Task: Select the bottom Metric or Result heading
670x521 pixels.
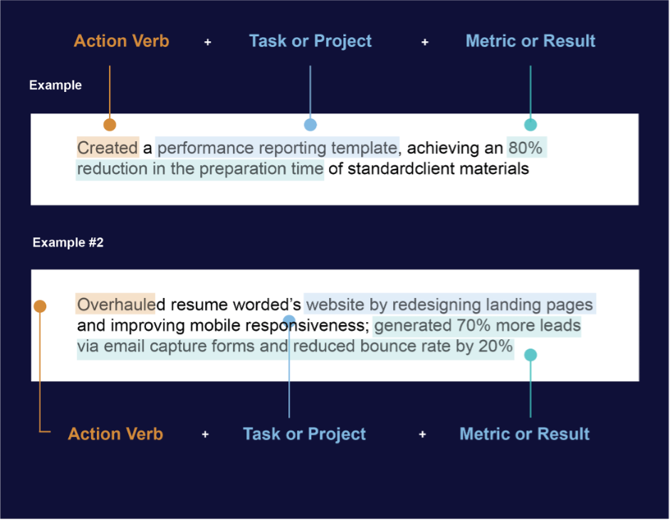Action: 524,434
